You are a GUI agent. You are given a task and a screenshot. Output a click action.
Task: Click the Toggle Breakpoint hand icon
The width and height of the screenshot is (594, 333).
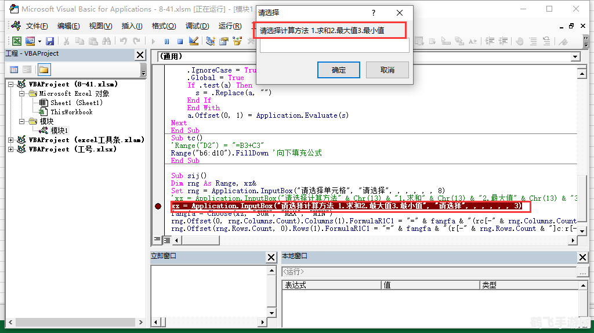click(519, 41)
